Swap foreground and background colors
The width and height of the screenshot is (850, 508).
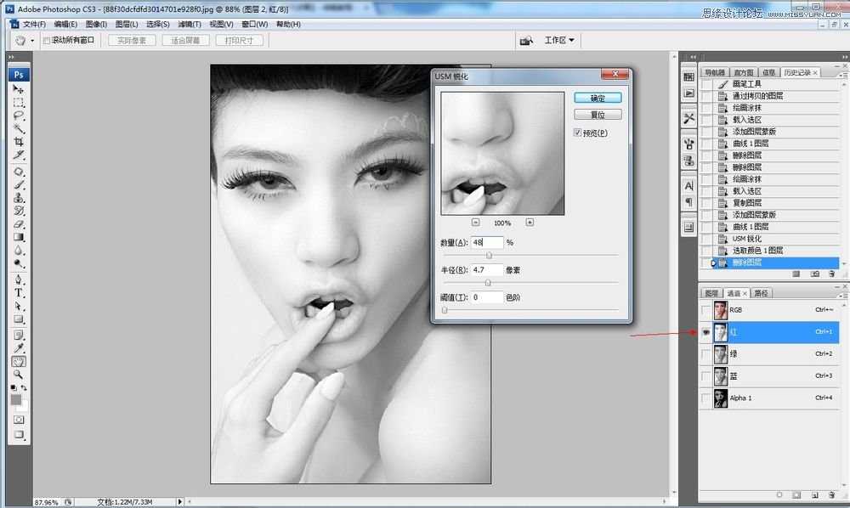tap(24, 387)
